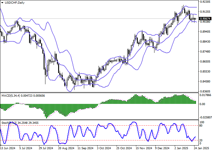Screen dimensions: 212x151
Task: Click the 3 Oct 2024 date label
Action: point(104,149)
